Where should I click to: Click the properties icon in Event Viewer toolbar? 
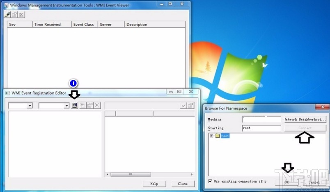14,14
